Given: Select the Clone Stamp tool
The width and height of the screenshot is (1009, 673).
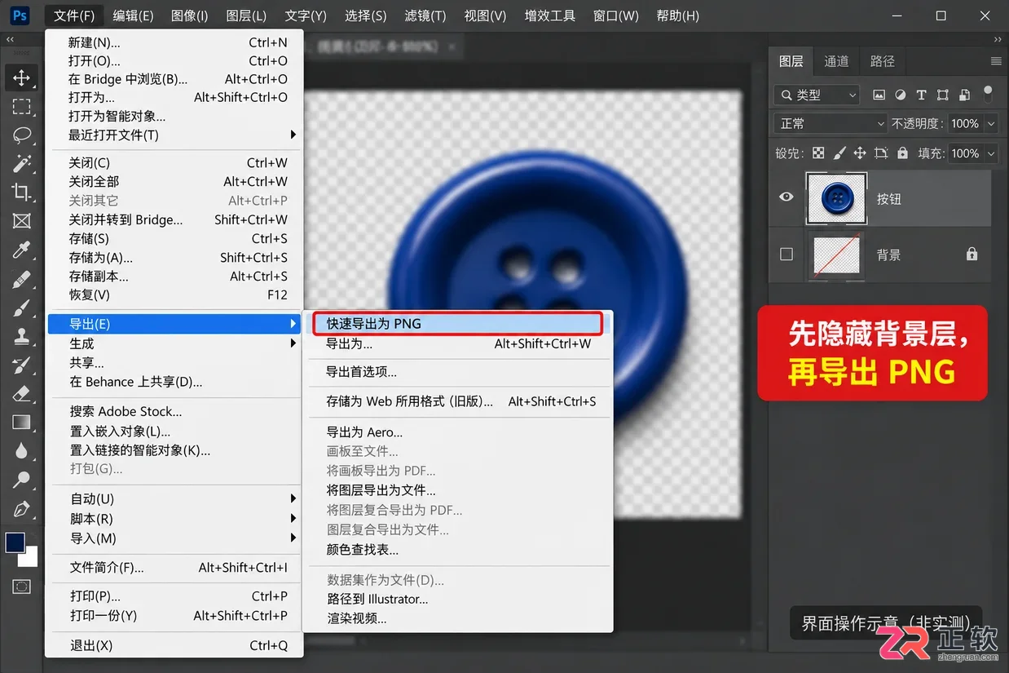Looking at the screenshot, I should 21,336.
